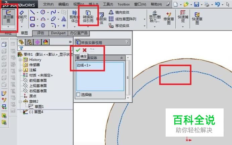Select 前视基准面 in the tree
This screenshot has width=232, height=145.
click(x=38, y=81)
